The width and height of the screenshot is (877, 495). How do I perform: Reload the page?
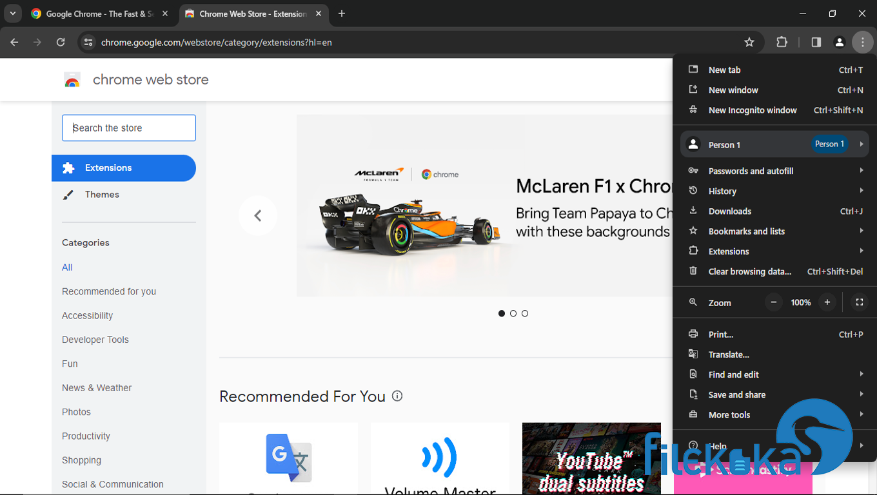click(x=61, y=43)
